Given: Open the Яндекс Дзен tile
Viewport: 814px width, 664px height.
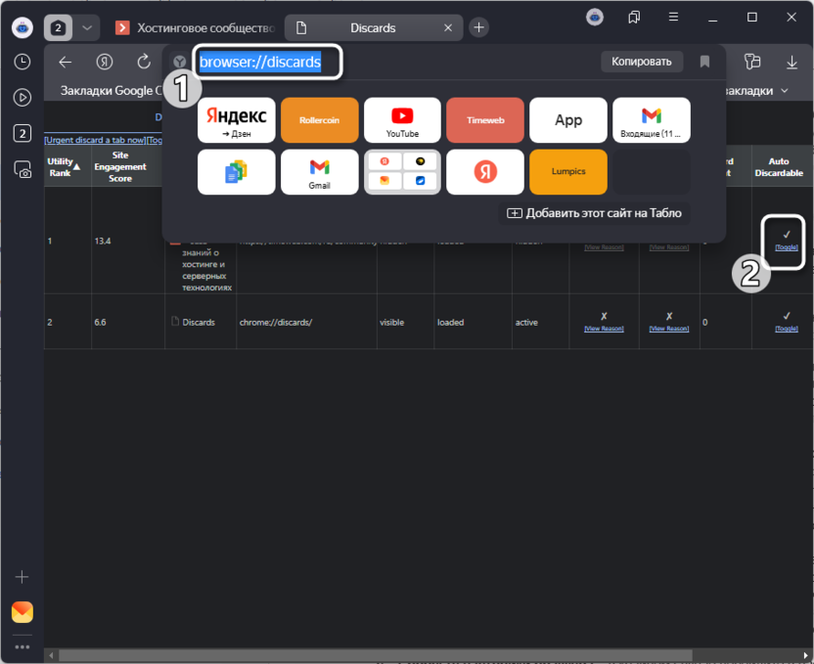Looking at the screenshot, I should pos(236,120).
